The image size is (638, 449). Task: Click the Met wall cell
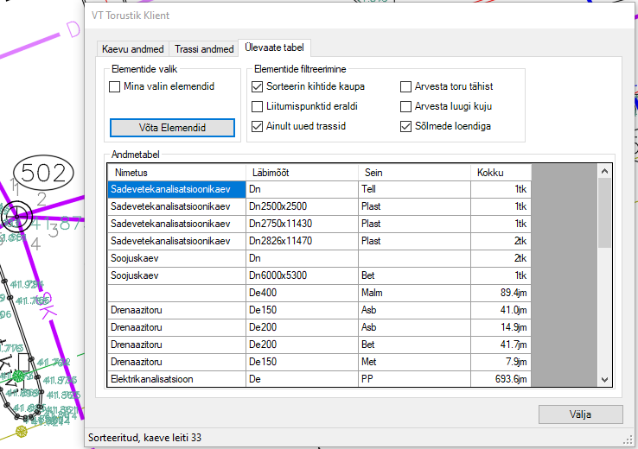tap(414, 362)
